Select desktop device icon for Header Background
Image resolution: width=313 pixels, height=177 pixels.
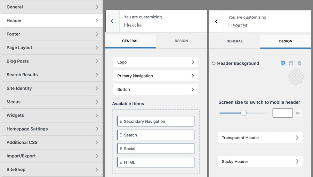point(283,63)
